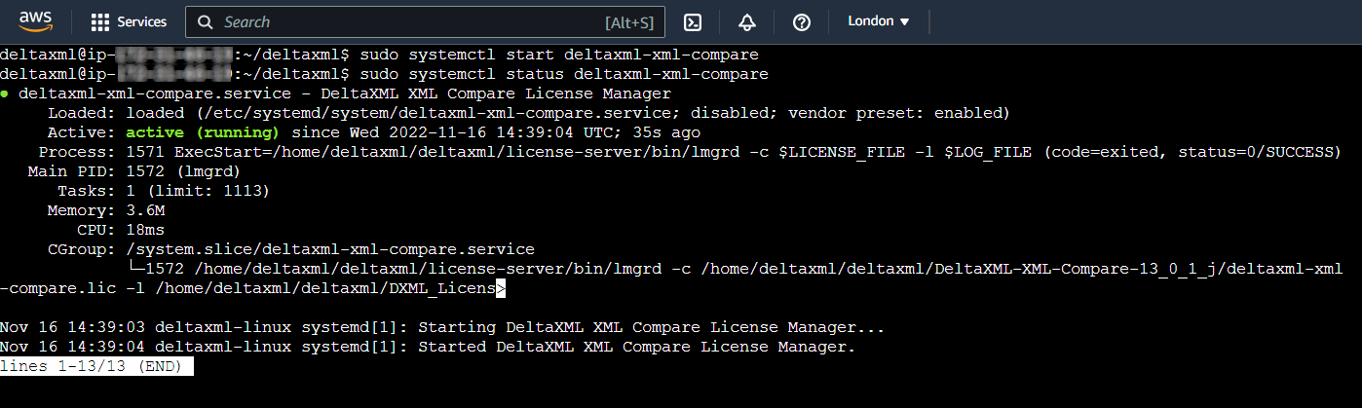
Task: Open the notifications bell
Action: [747, 21]
